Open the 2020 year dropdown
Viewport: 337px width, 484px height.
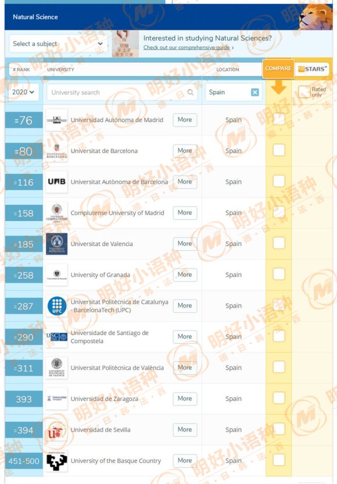(x=23, y=92)
